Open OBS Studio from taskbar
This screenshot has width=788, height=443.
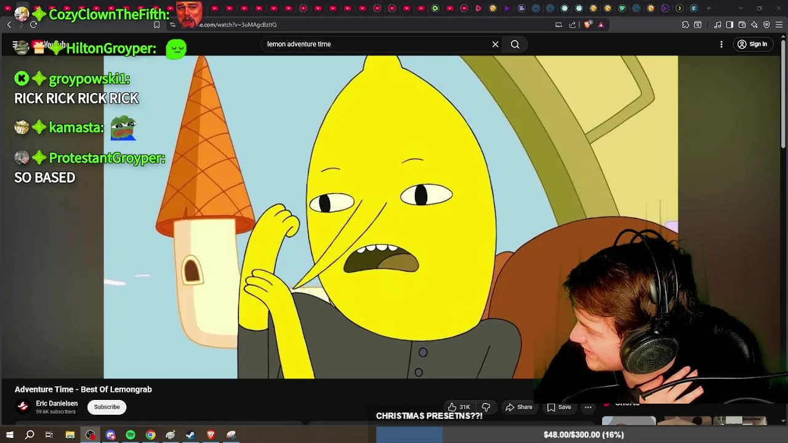click(x=90, y=435)
